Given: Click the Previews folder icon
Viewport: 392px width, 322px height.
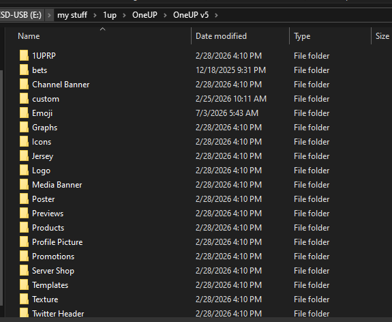Looking at the screenshot, I should (x=24, y=213).
